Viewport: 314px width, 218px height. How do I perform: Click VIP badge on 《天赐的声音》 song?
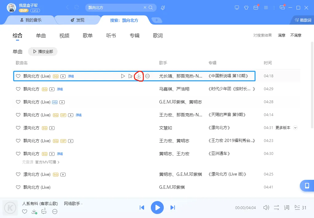[63, 115]
